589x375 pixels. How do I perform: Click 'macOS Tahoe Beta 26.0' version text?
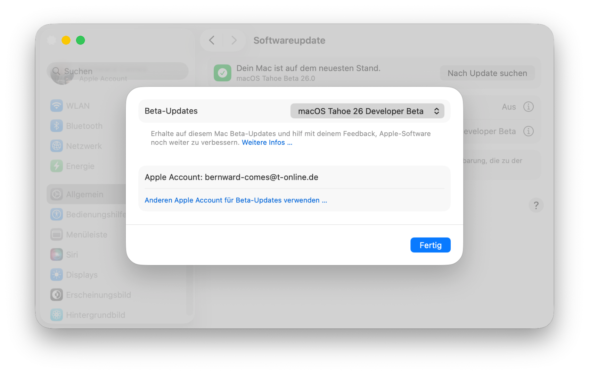coord(276,78)
